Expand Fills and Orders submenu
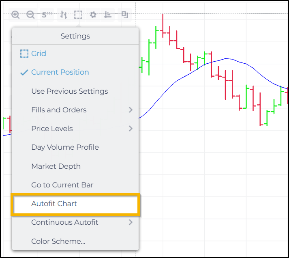The image size is (289, 258). click(75, 110)
